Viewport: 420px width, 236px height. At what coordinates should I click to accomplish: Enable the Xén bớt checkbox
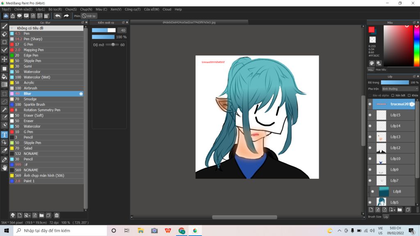(x=393, y=95)
